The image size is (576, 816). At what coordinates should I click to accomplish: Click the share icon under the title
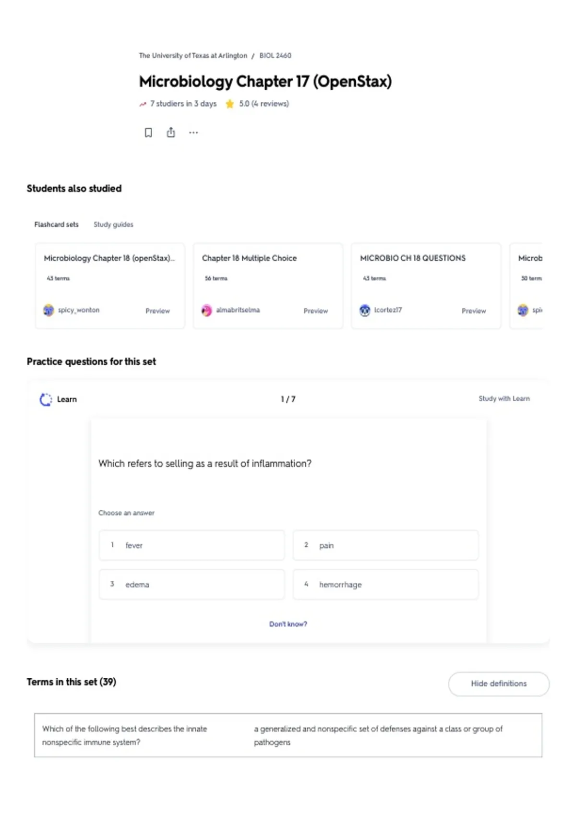[x=171, y=132]
